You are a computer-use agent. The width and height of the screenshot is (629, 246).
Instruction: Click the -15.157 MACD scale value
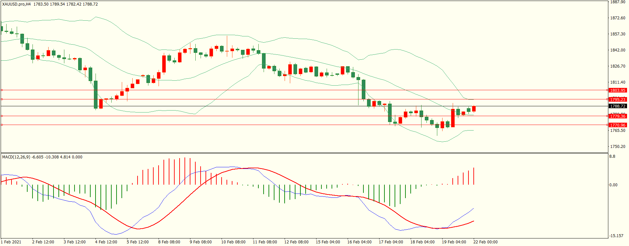point(616,236)
